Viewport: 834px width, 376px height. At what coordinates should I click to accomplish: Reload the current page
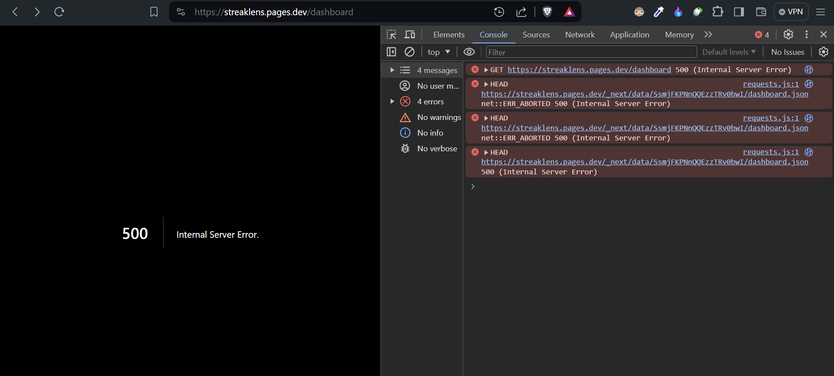[59, 12]
